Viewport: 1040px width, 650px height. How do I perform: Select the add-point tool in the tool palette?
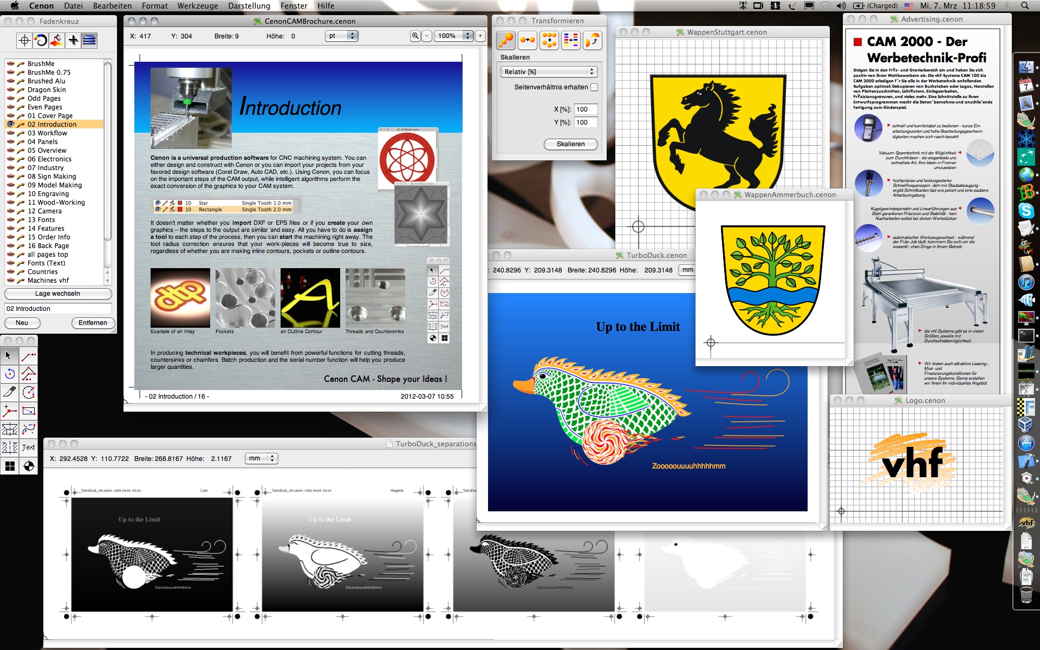tap(9, 411)
